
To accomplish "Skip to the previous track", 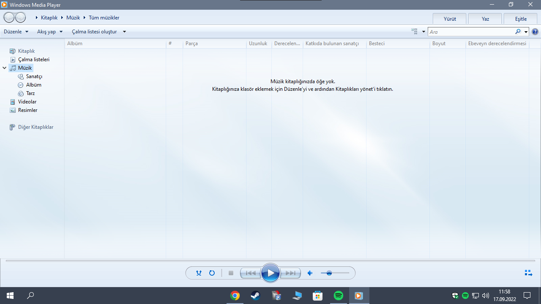I will pos(251,273).
